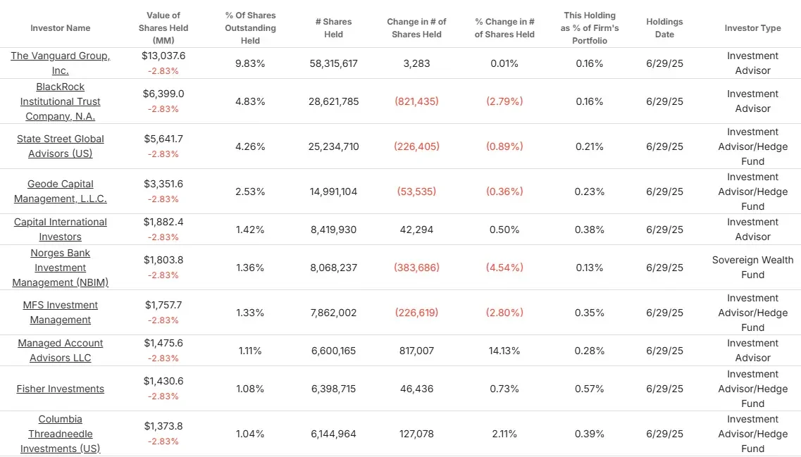This screenshot has width=801, height=457.
Task: Click Change in # of Shares Held header
Action: (416, 28)
